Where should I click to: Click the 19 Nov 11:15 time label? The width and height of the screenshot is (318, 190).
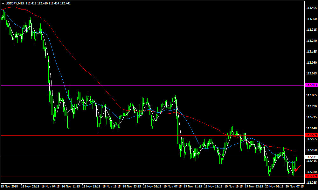click(x=193, y=186)
